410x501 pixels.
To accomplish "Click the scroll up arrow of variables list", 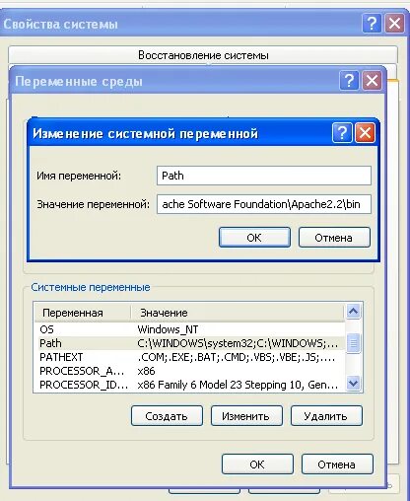I will [353, 311].
